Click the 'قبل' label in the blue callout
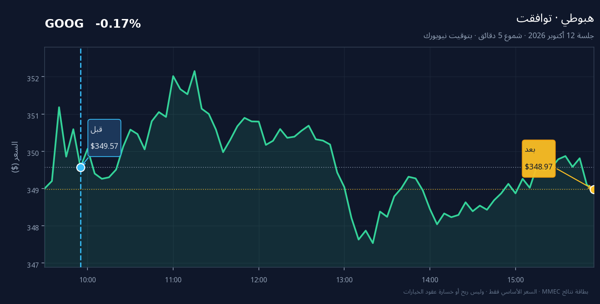This screenshot has width=600, height=304. (x=96, y=129)
